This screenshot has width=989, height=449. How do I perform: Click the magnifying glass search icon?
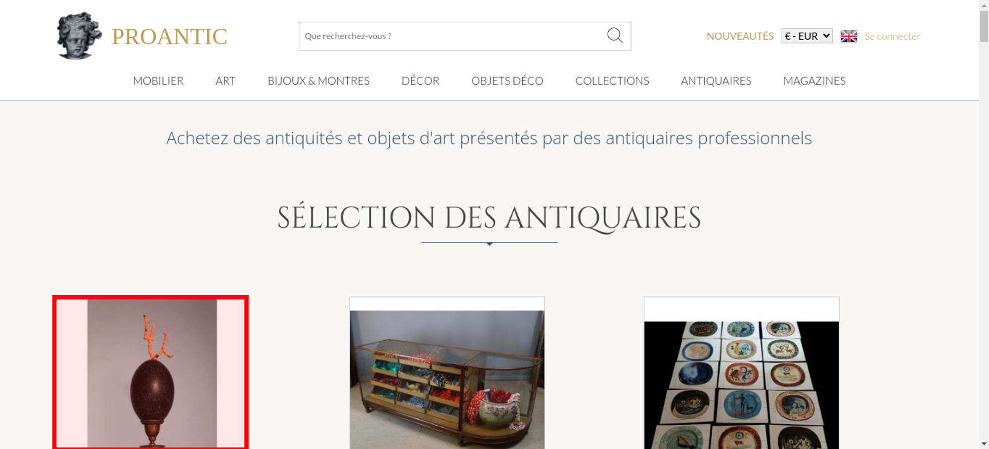click(615, 36)
